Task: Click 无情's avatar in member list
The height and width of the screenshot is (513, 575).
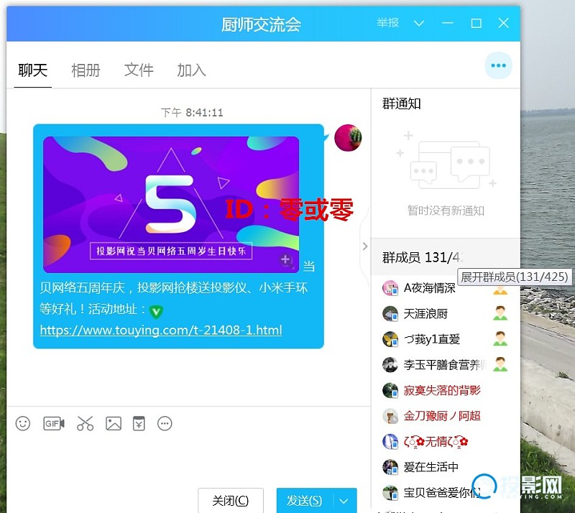Action: [x=390, y=441]
